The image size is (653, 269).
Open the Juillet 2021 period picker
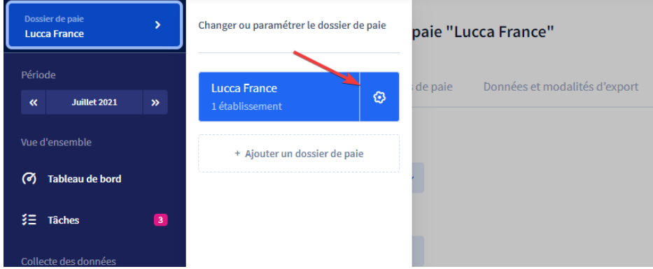click(94, 102)
